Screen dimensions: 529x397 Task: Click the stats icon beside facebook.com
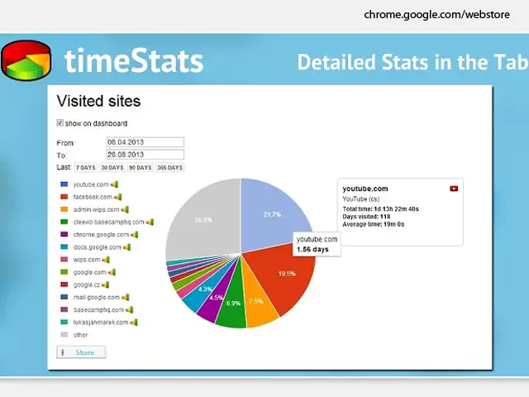tap(118, 197)
